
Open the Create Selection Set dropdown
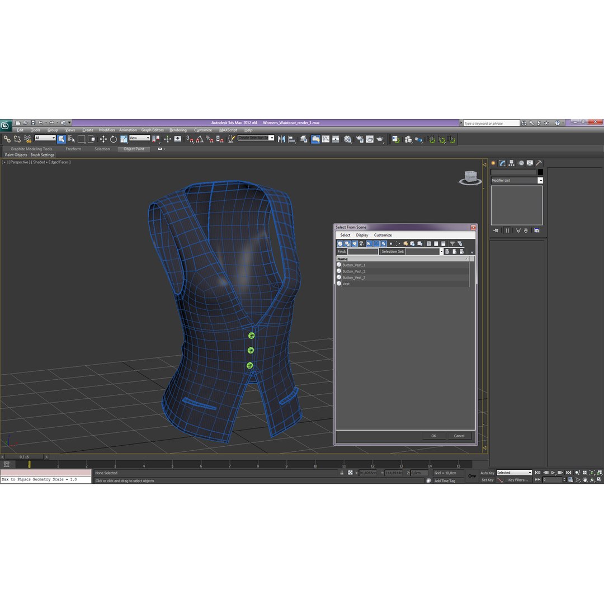click(272, 138)
